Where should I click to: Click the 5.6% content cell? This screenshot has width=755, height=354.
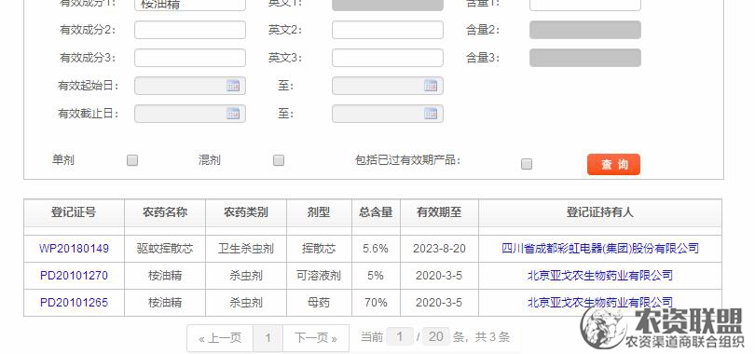pos(376,249)
